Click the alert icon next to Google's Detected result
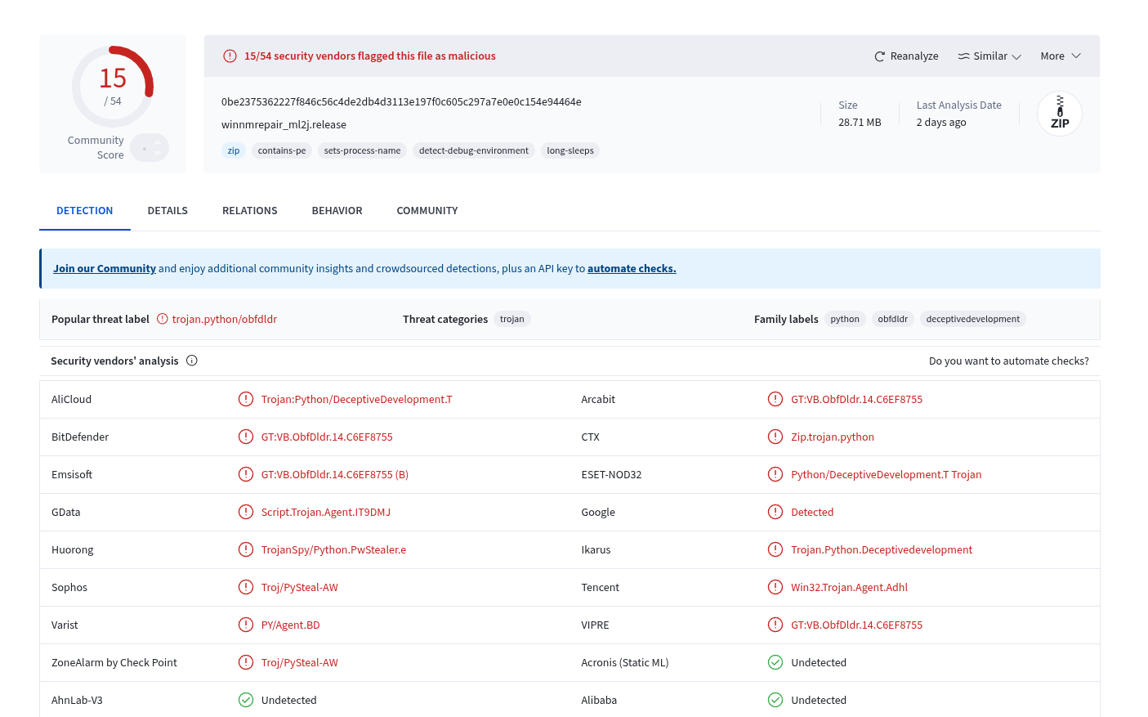This screenshot has height=717, width=1148. click(x=775, y=512)
